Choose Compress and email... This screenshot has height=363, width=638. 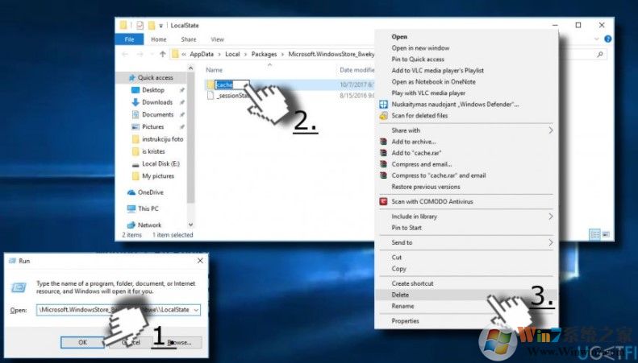[422, 164]
